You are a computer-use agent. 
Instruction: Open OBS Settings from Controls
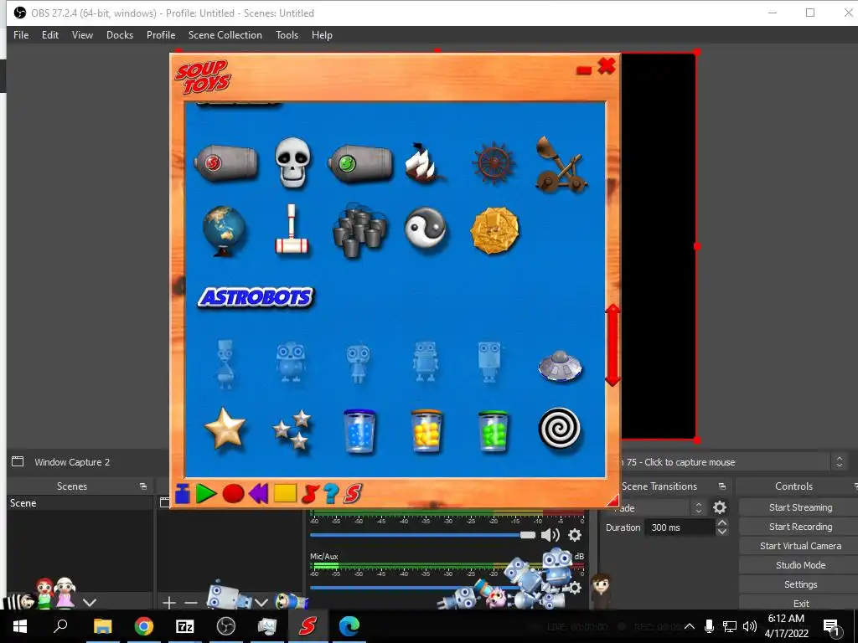tap(800, 584)
